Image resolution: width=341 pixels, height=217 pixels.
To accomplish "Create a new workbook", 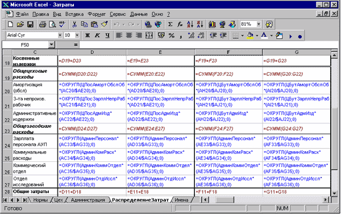I will point(10,24).
